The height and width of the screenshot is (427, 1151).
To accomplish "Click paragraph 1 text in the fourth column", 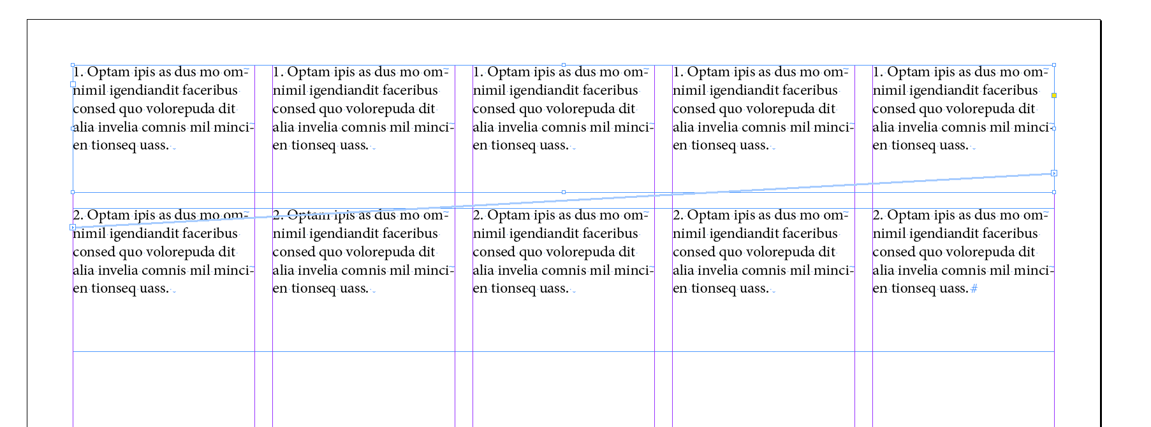I will click(763, 109).
